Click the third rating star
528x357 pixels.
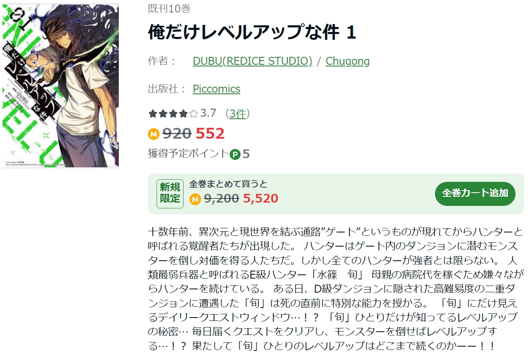pos(173,114)
